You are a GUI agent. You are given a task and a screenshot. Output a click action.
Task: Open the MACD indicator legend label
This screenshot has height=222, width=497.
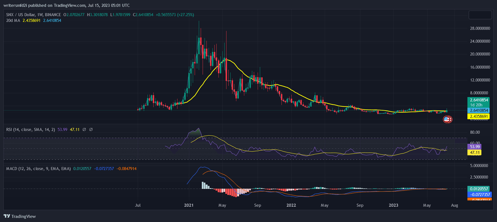pyautogui.click(x=38, y=169)
